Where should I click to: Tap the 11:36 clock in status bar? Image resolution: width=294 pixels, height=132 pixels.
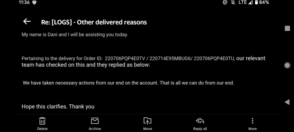(x=24, y=2)
